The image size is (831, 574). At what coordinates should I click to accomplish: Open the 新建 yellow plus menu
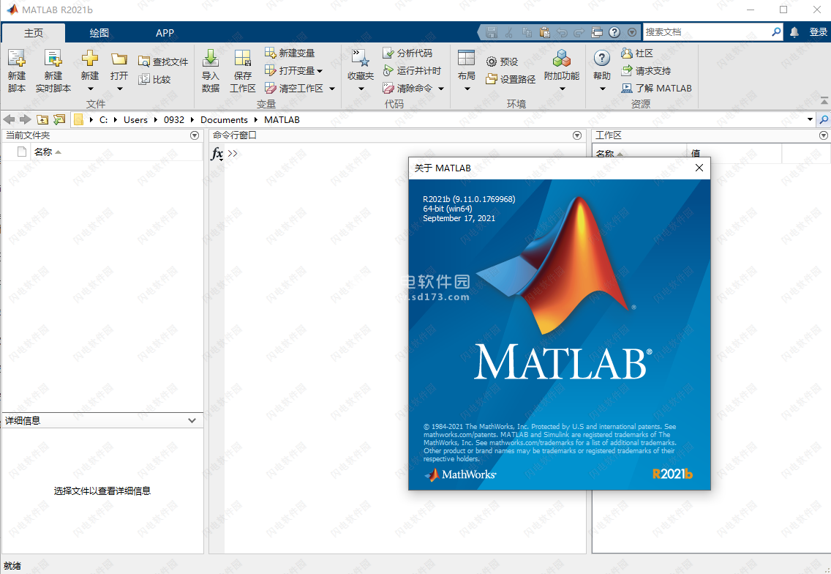click(x=89, y=57)
